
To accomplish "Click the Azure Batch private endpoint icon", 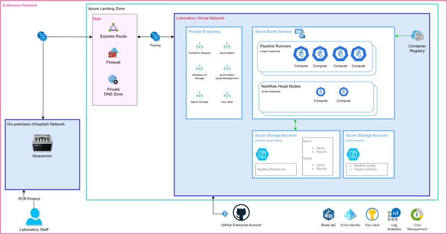I will pos(227,46).
